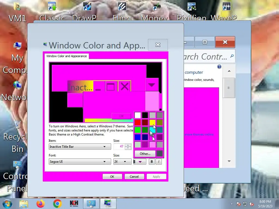279x209 pixels.
Task: Pick the olive color swatch
Action: 160,122
